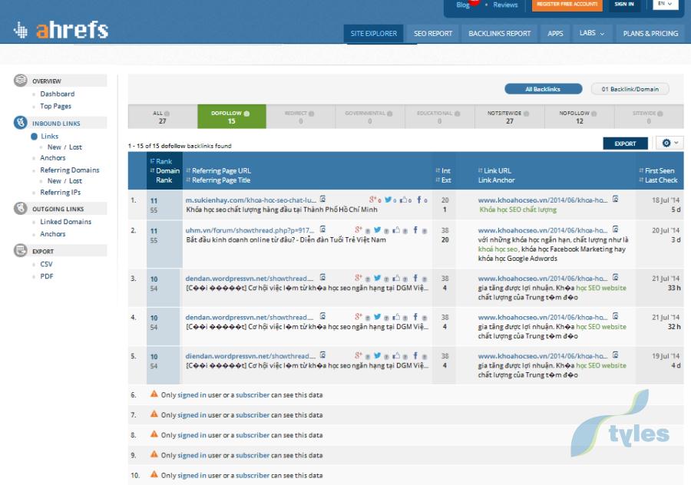Expand the LABS menu
This screenshot has width=691, height=485.
[x=592, y=34]
